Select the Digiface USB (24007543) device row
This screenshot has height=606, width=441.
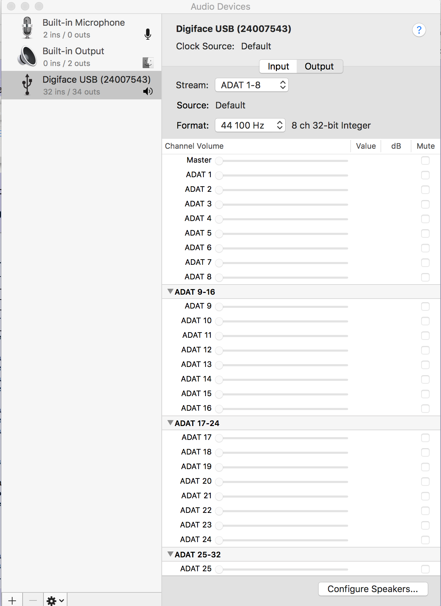81,85
